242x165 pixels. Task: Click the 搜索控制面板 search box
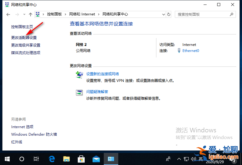click(x=205, y=14)
